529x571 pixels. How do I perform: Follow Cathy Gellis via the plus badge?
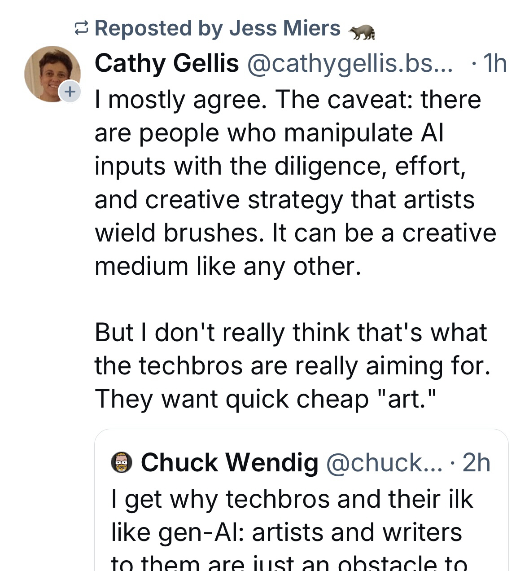click(70, 92)
